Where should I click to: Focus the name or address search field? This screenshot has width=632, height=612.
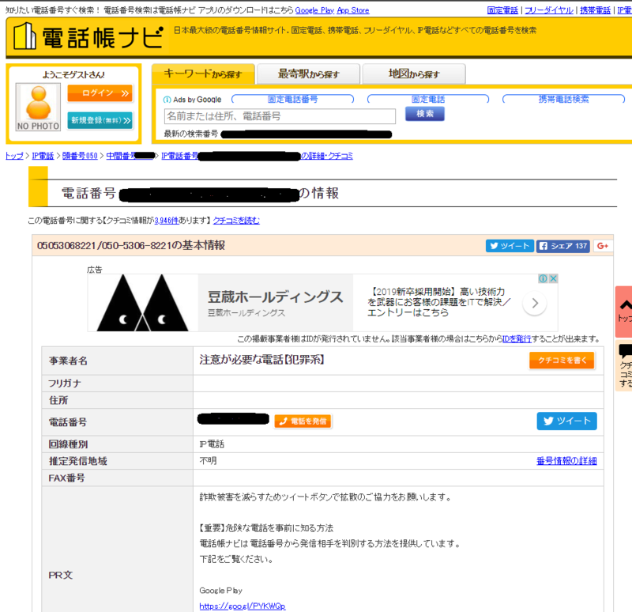[x=280, y=116]
